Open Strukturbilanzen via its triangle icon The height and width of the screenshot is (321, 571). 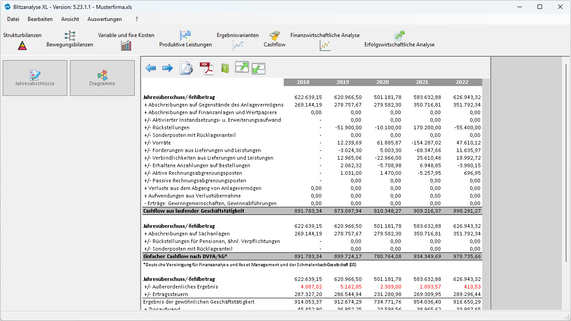(x=22, y=45)
